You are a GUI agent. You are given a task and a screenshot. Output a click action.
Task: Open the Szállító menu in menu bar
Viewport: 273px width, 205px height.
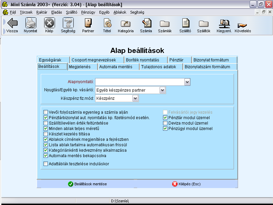[x=72, y=12]
